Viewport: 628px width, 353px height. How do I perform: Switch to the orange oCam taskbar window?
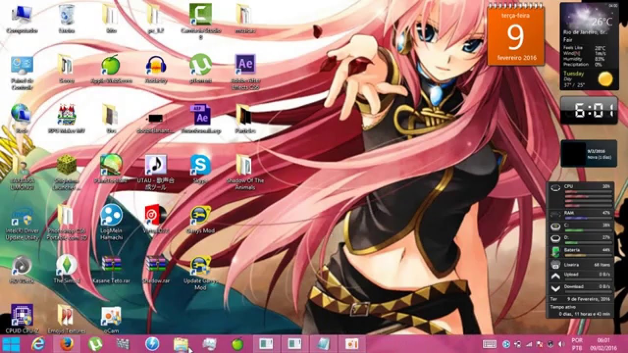pos(351,344)
